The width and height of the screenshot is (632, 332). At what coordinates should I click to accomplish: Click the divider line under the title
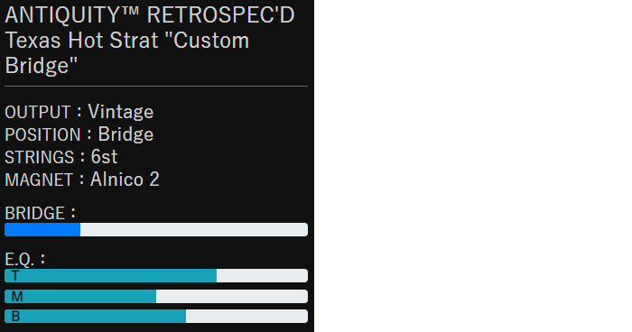click(x=156, y=86)
